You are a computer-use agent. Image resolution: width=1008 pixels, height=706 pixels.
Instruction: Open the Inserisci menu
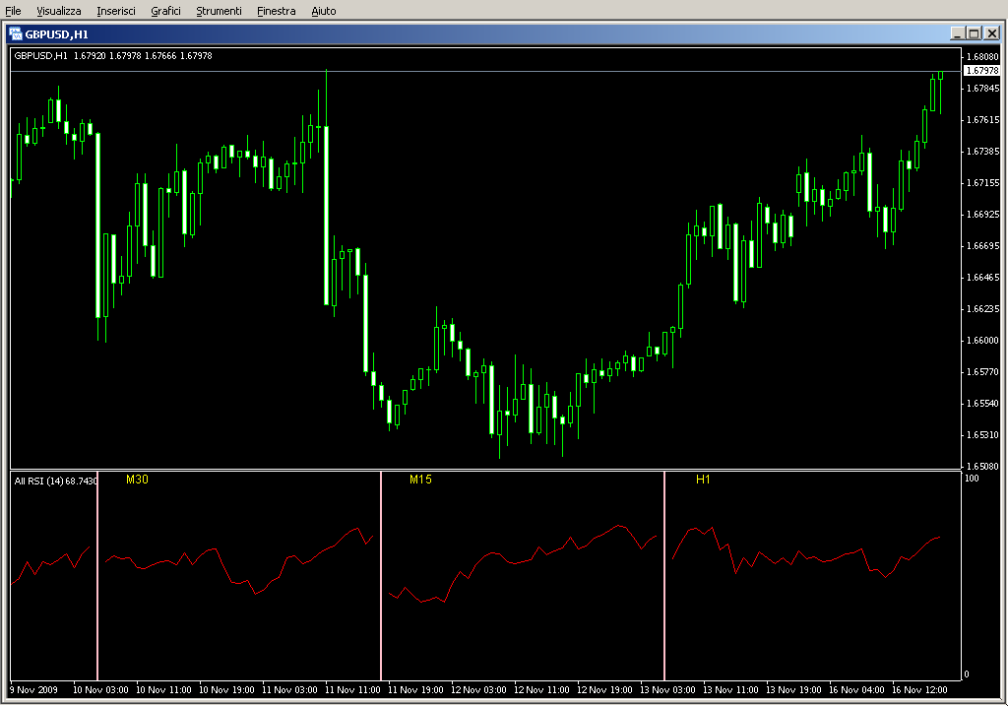(116, 11)
